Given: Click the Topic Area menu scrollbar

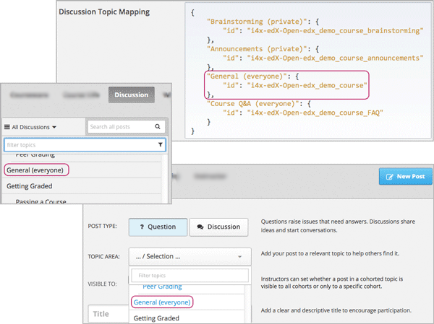Looking at the screenshot, I should pos(247,304).
